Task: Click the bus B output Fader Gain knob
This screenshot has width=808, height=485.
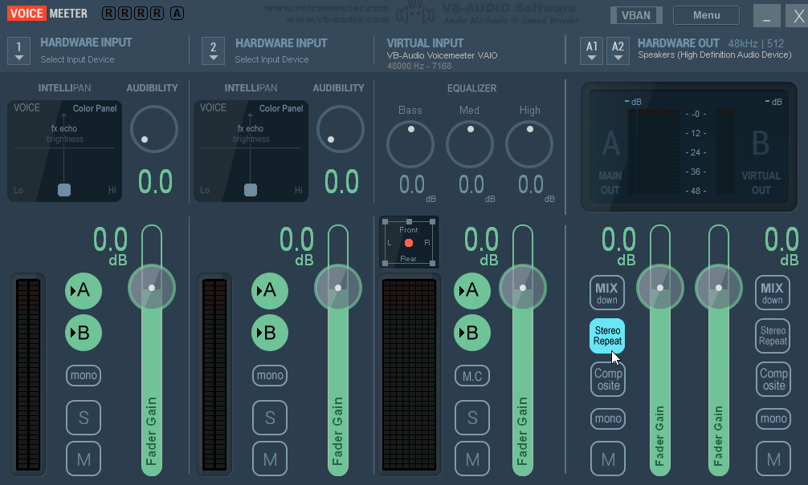Action: pos(719,288)
